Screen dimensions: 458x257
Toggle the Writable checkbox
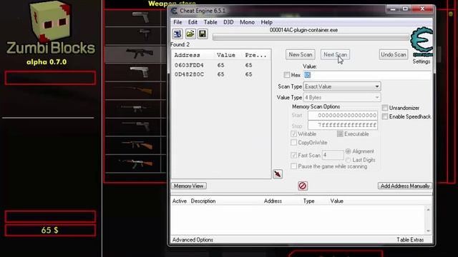click(x=294, y=133)
